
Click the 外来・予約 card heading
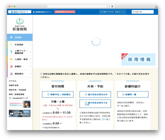point(95,86)
